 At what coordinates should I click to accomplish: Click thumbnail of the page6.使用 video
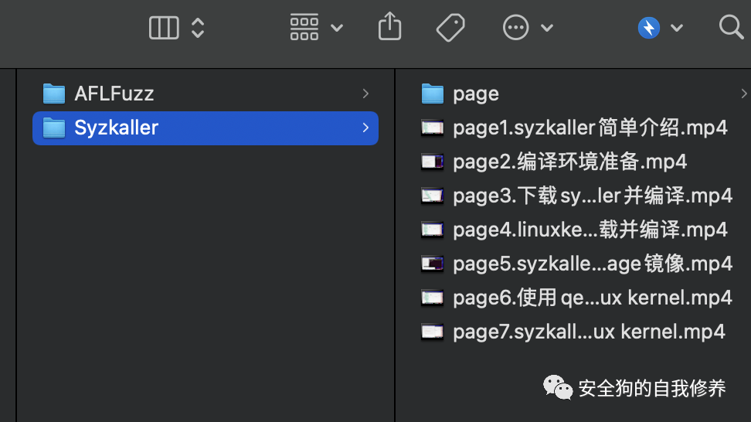coord(433,298)
